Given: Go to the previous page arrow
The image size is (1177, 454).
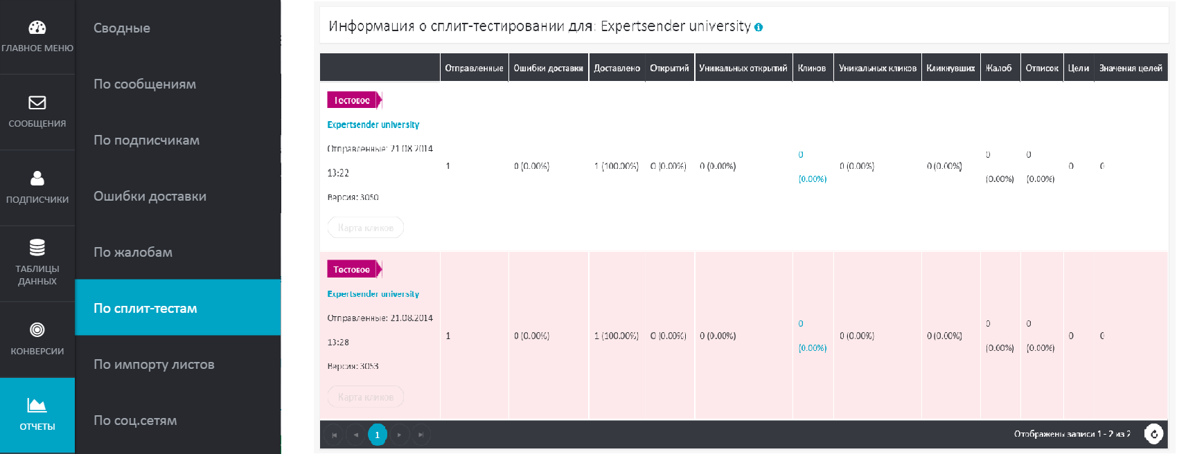Looking at the screenshot, I should tap(355, 435).
